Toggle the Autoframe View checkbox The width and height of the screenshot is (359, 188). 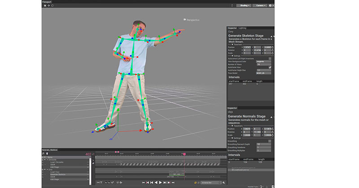270,67
